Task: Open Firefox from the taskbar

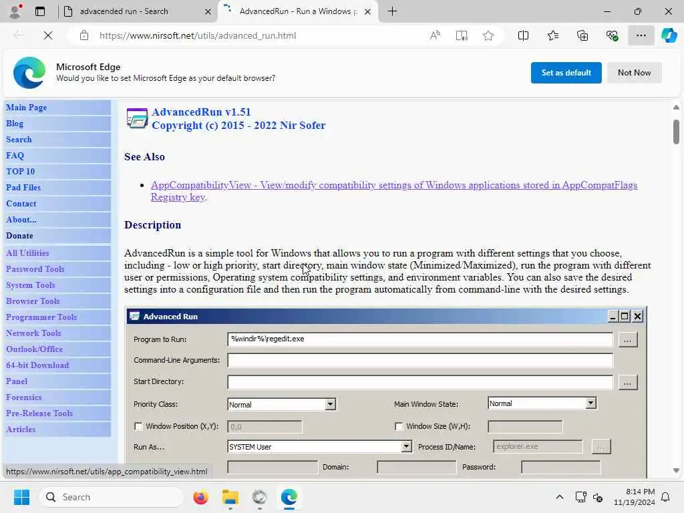Action: pos(200,497)
